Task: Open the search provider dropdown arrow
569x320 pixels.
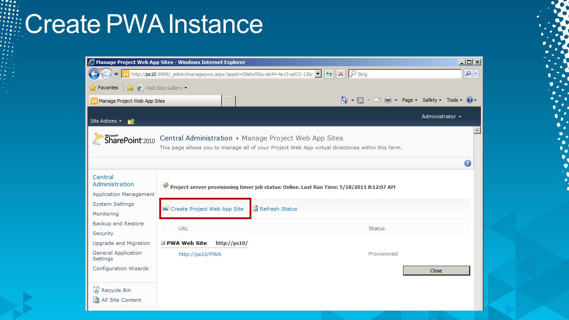Action: point(476,74)
